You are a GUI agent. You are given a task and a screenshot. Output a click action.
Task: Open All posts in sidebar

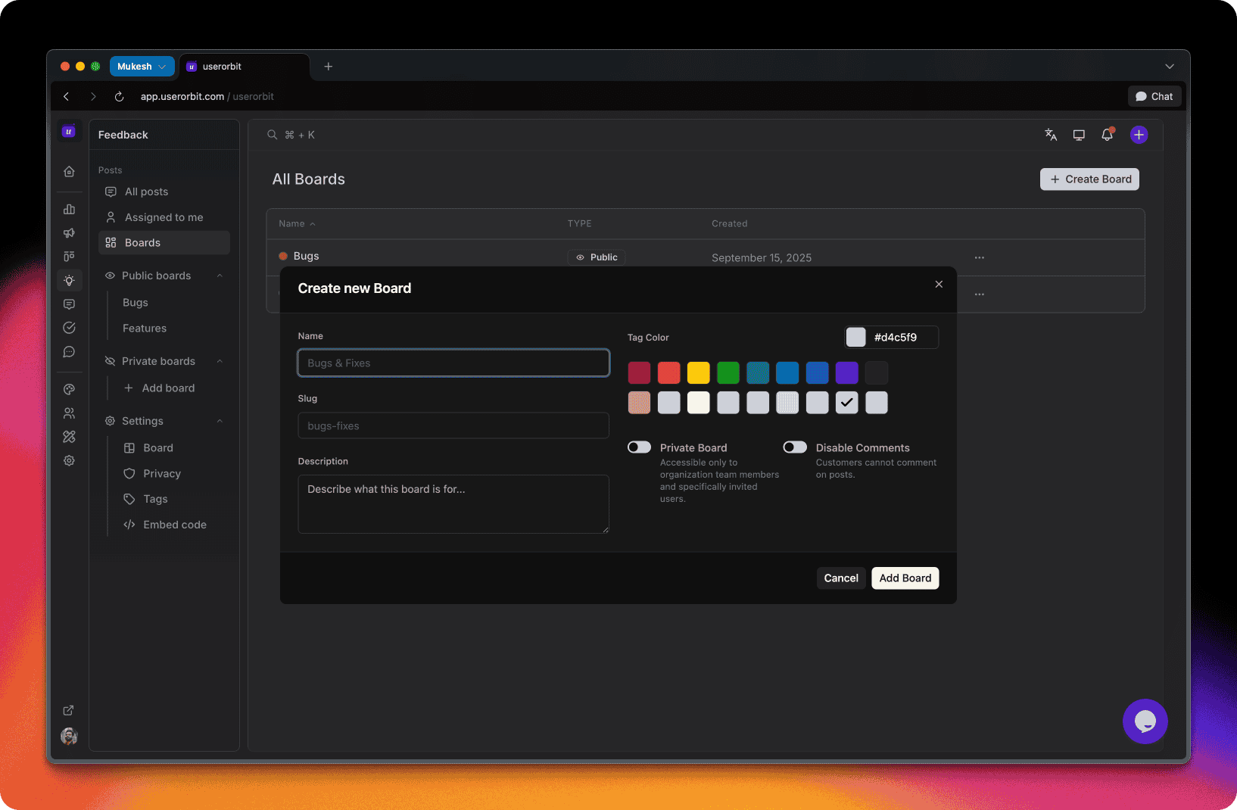point(146,192)
